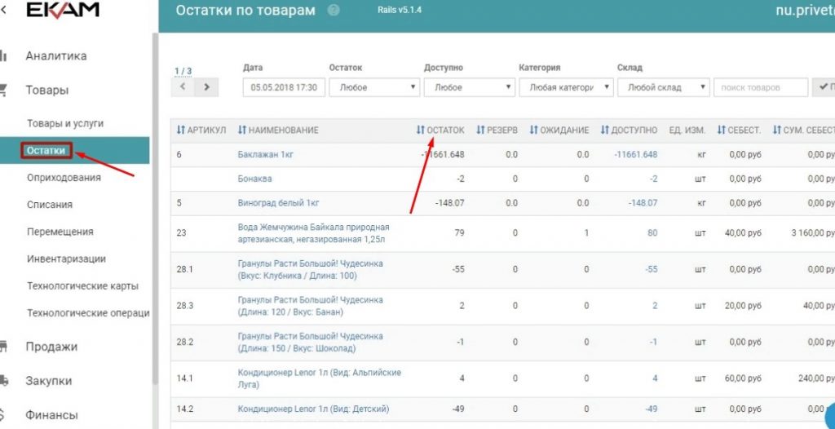Go to next page arrow
The height and width of the screenshot is (429, 835).
(x=206, y=87)
